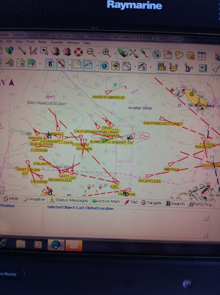Select the P chart type icon
The image size is (220, 295).
32,63
